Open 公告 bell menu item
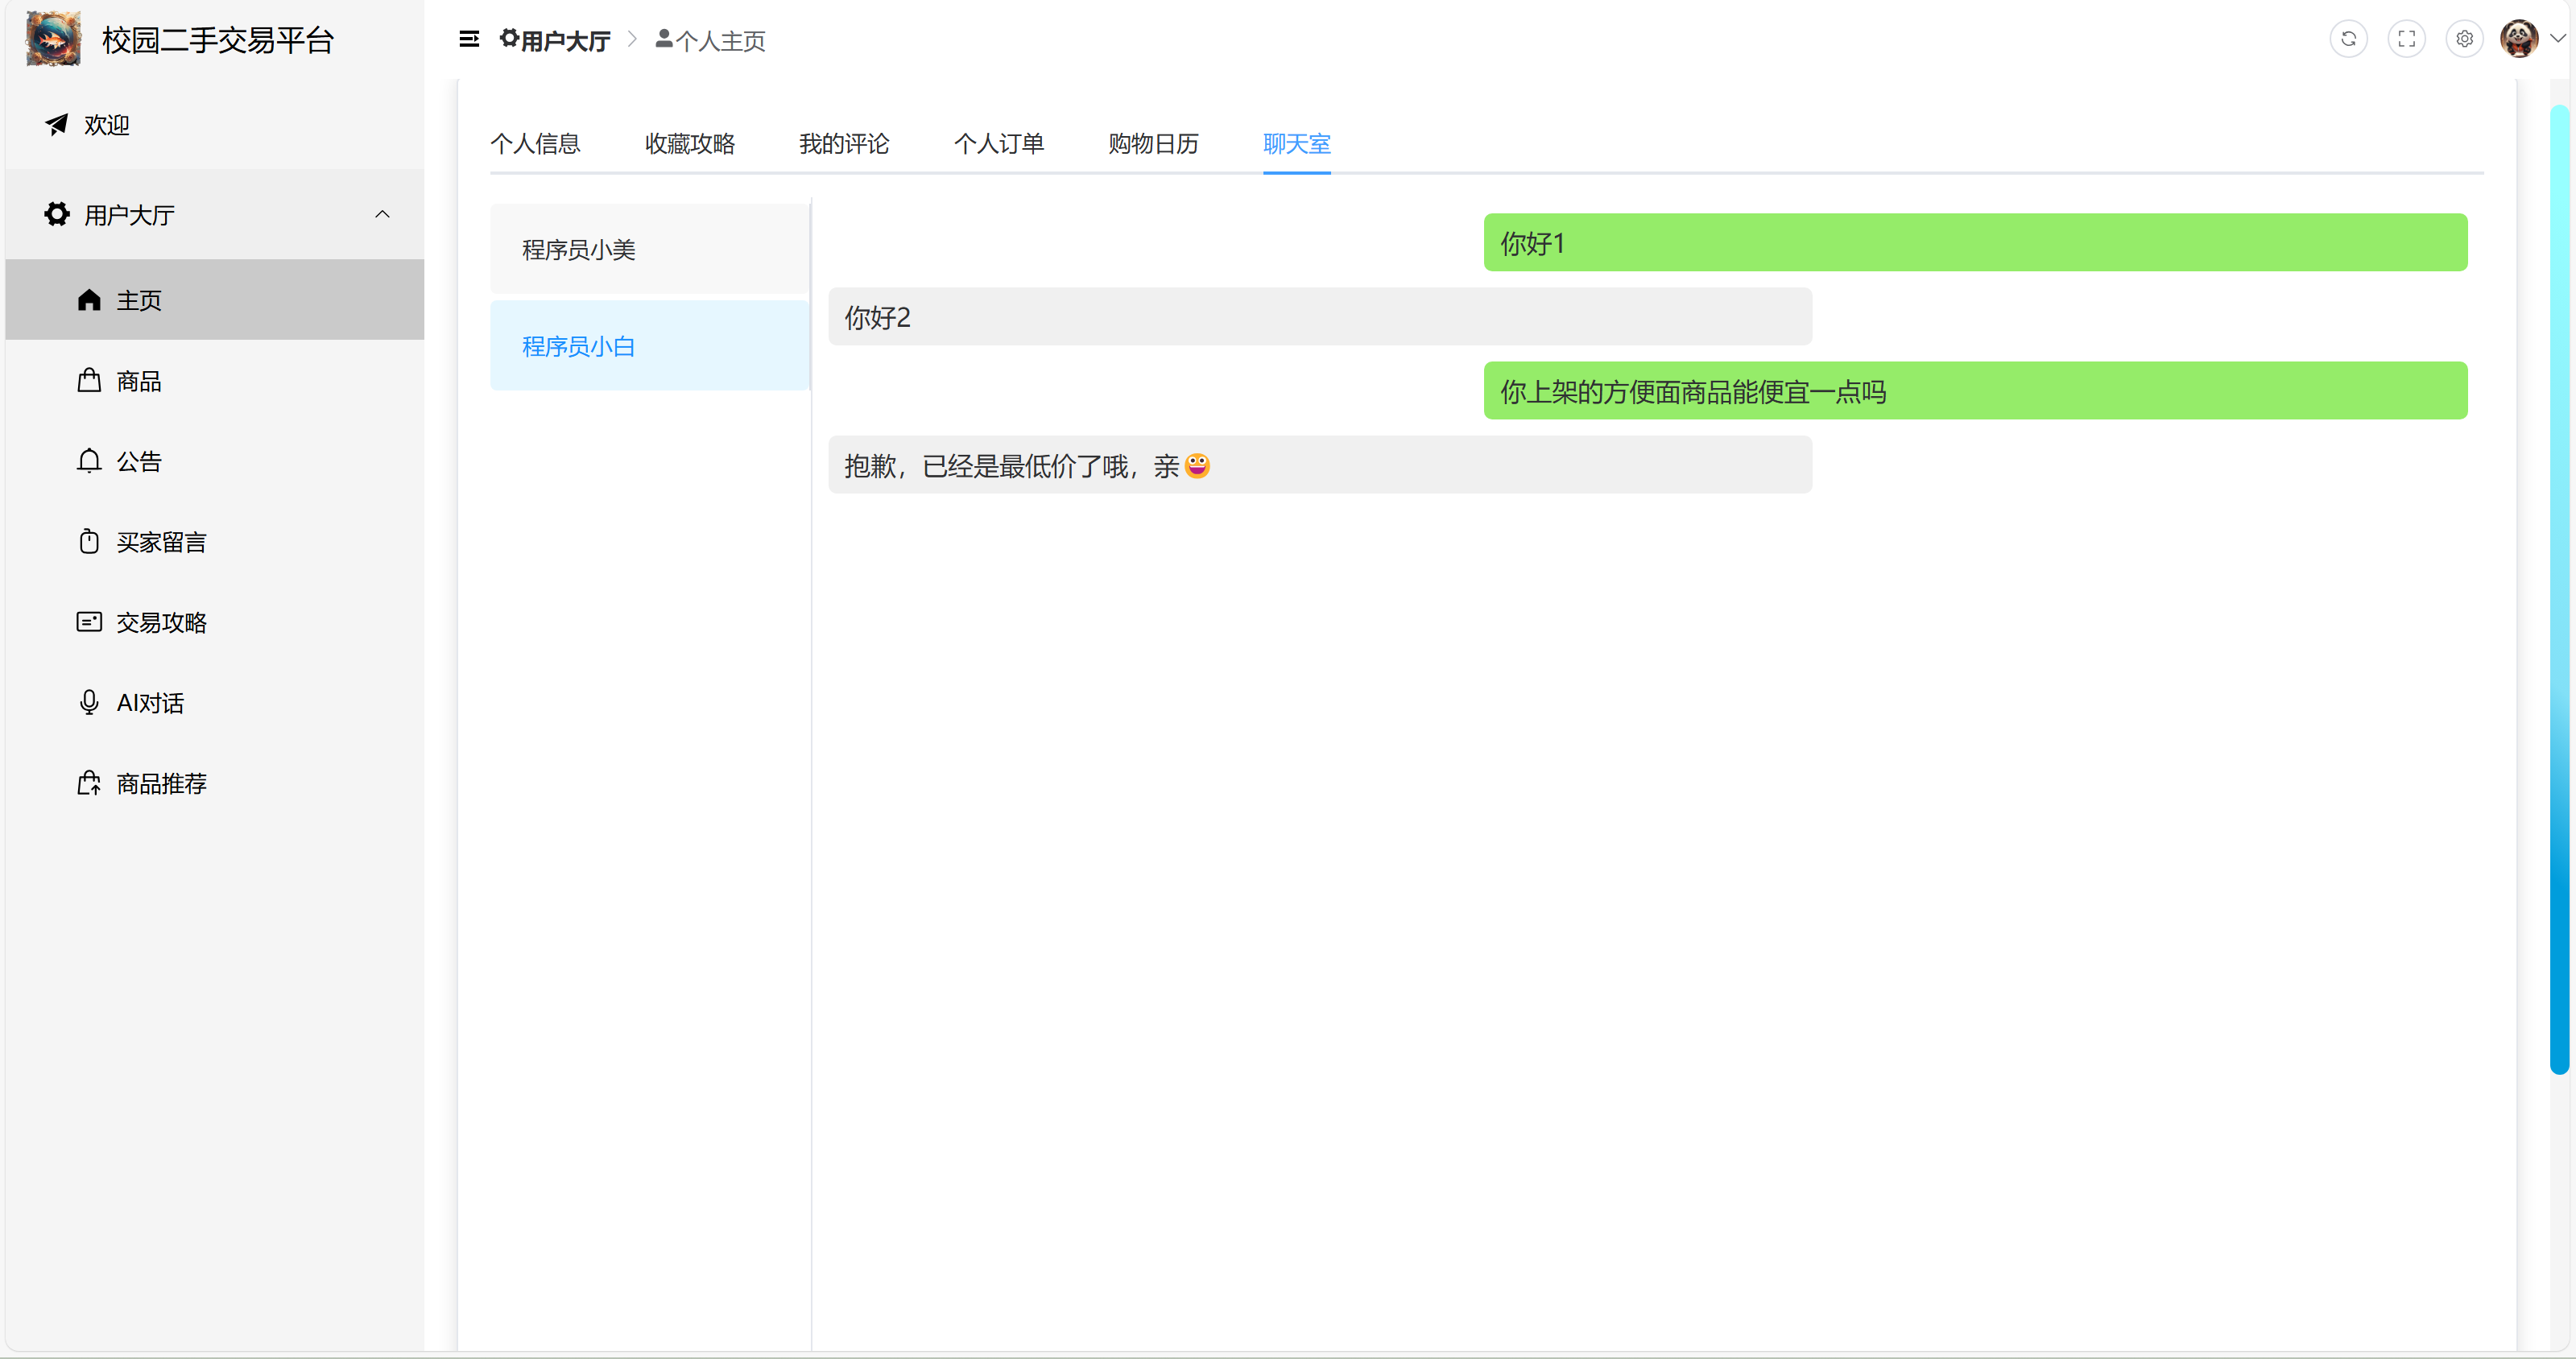The height and width of the screenshot is (1359, 2576). (138, 461)
